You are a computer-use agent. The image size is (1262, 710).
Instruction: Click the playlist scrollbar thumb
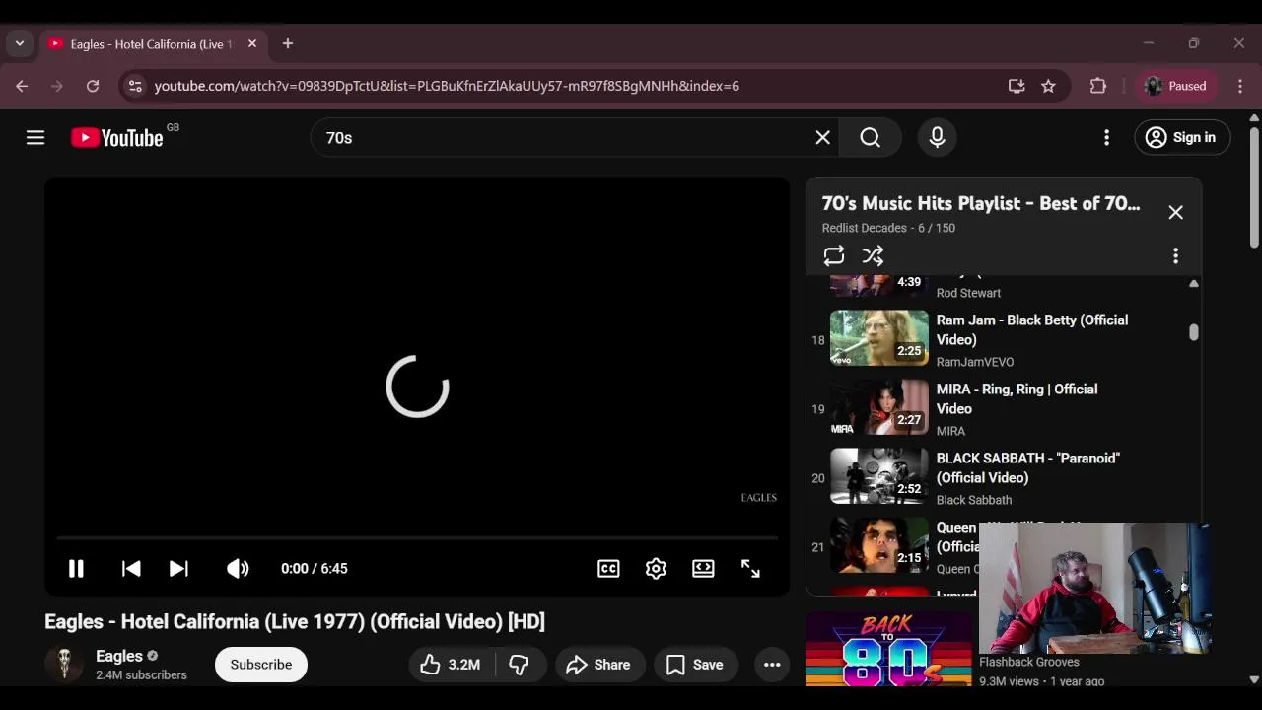tap(1193, 332)
